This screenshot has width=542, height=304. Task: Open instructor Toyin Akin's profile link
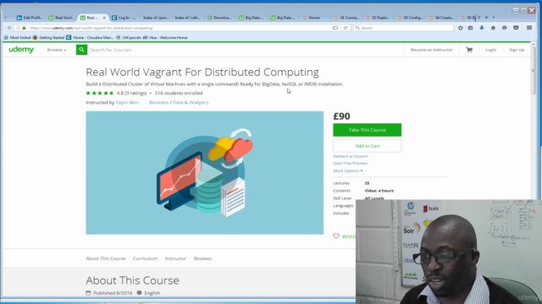(x=127, y=102)
